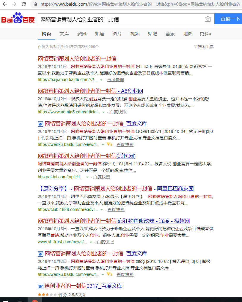
Task: Switch to the 文库 tab
Action: pos(64,34)
